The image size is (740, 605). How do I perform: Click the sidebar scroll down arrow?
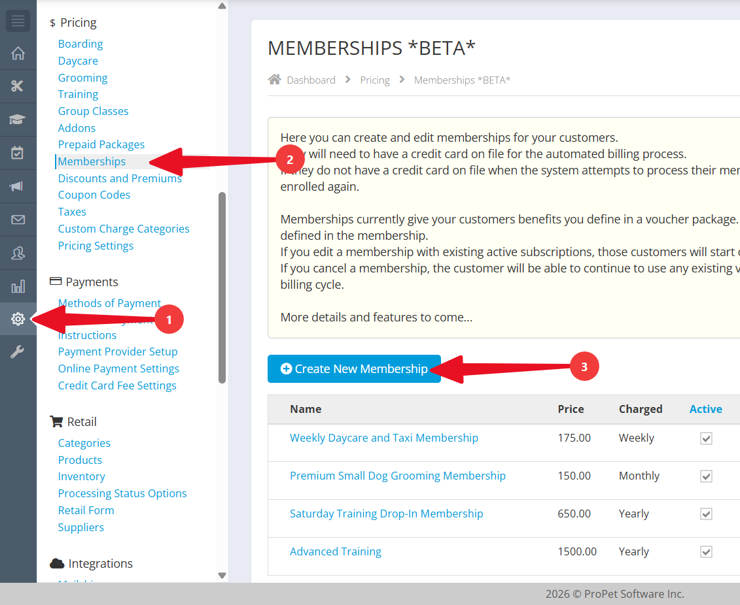[222, 576]
